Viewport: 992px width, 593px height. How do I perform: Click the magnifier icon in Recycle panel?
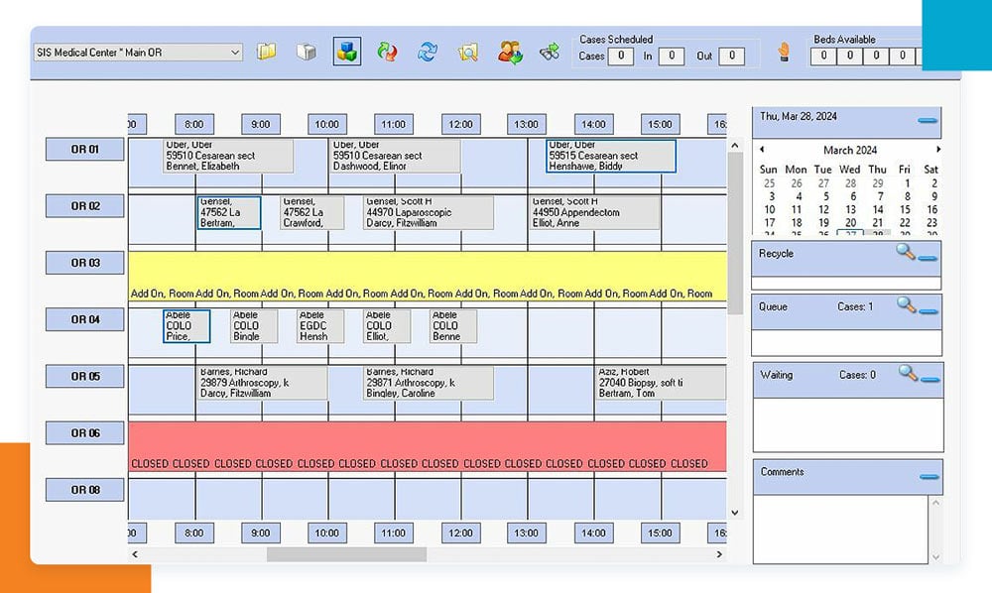pos(905,252)
